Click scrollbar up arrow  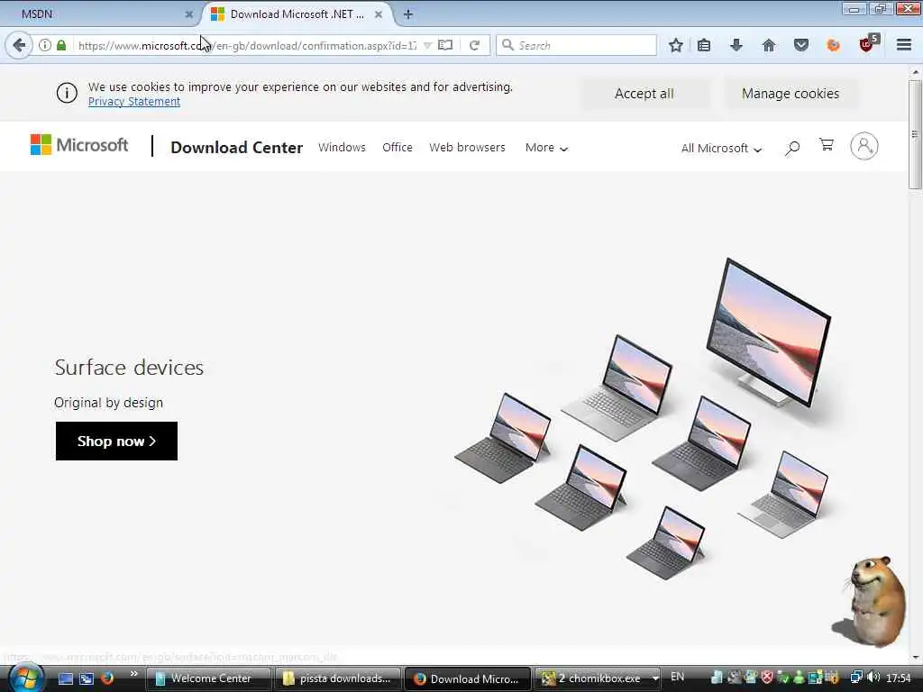[915, 72]
